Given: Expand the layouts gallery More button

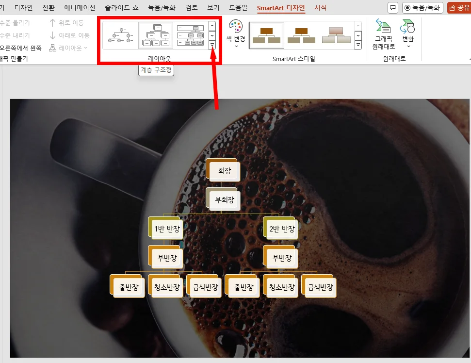Looking at the screenshot, I should 212,45.
